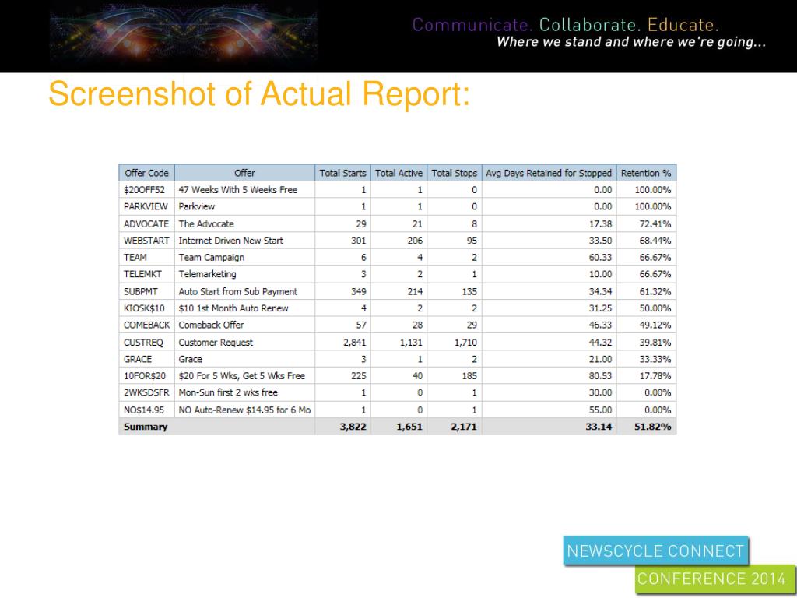Click Total Stops value 185
Image resolution: width=797 pixels, height=598 pixels.
[469, 376]
